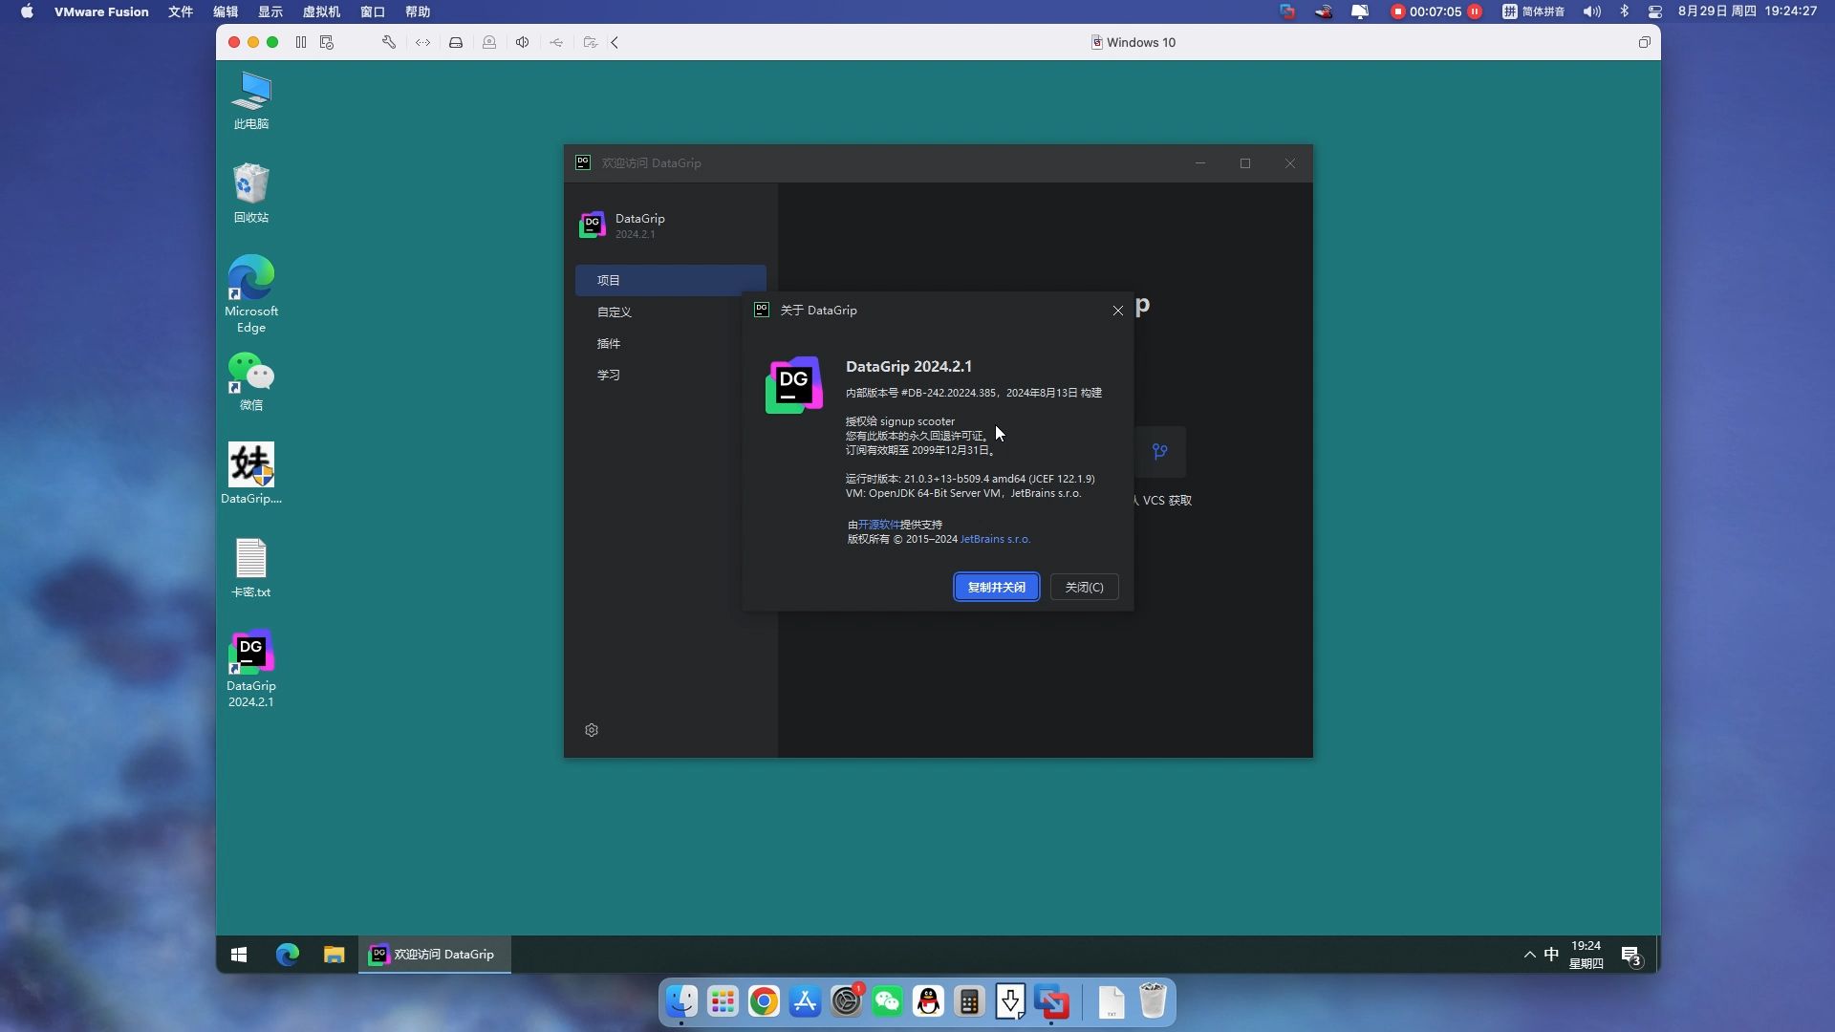Select the 项目 tab in welcome sidebar

(670, 280)
